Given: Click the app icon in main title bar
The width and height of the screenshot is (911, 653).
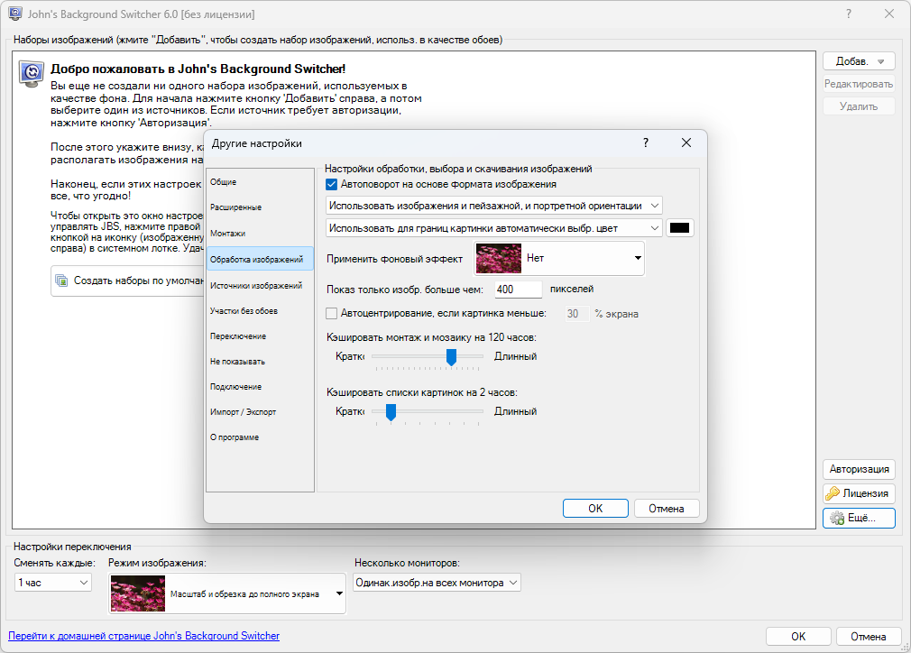Looking at the screenshot, I should point(15,14).
